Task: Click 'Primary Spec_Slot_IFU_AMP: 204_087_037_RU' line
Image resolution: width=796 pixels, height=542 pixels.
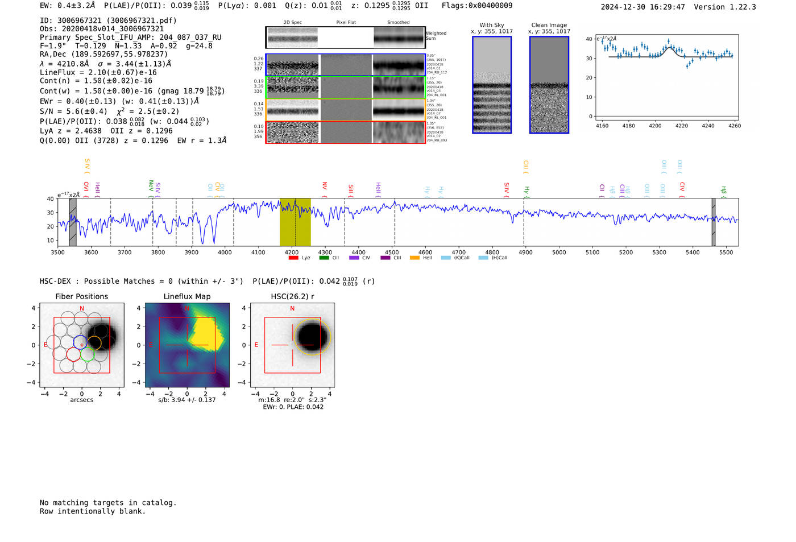Action: point(131,38)
